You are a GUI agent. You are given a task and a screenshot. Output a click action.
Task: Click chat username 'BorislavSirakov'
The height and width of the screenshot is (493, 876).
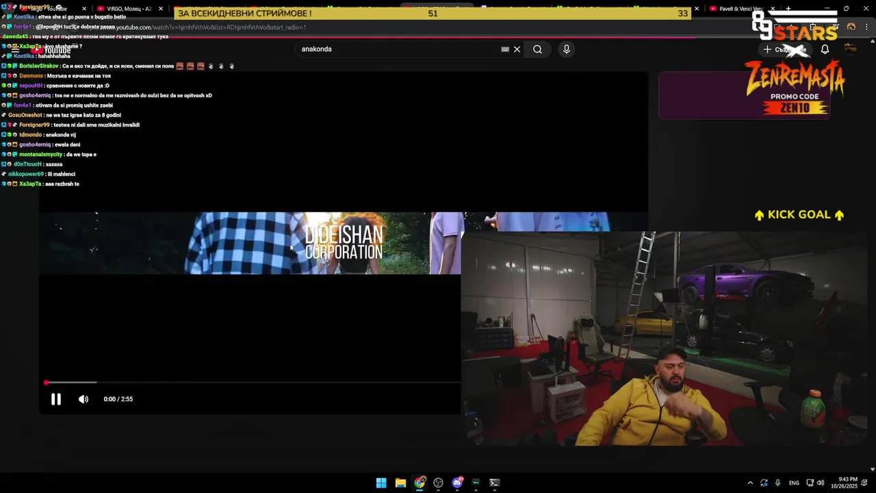pos(39,66)
